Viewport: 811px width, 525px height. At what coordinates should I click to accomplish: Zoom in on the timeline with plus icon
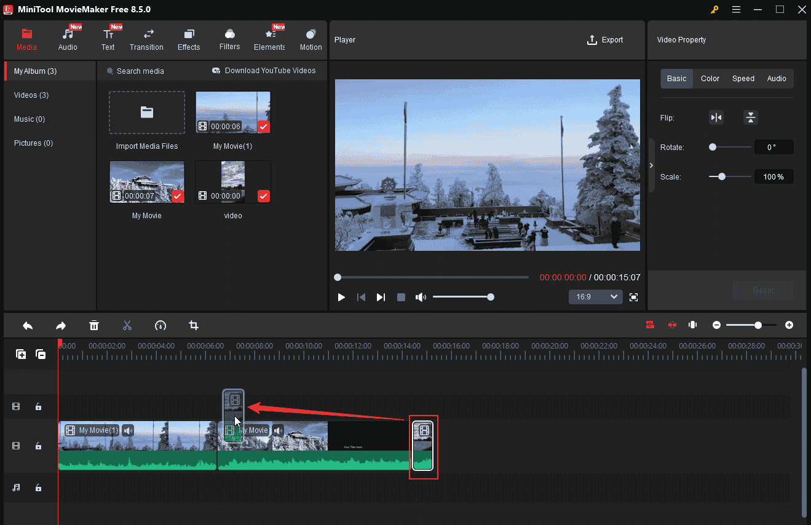[789, 325]
